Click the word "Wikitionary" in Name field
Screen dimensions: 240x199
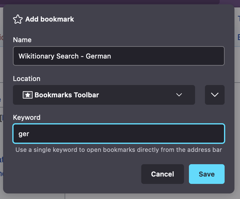[34, 56]
